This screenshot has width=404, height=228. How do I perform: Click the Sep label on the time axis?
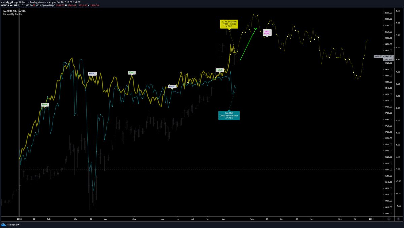click(x=252, y=219)
